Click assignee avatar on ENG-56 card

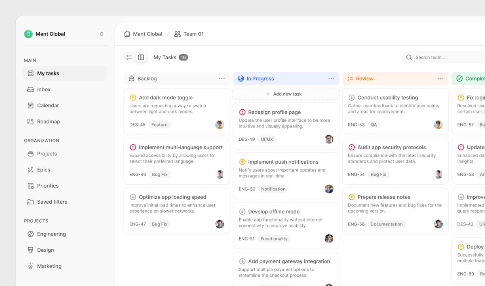pos(438,224)
